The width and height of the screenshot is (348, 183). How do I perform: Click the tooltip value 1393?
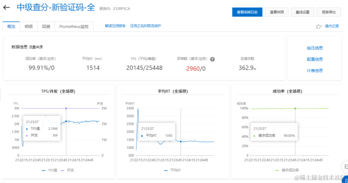pyautogui.click(x=169, y=136)
